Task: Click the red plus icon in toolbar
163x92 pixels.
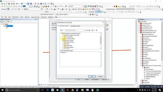Action: tap(114, 6)
